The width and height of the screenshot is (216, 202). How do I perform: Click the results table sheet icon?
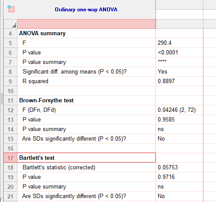pos(11,9)
